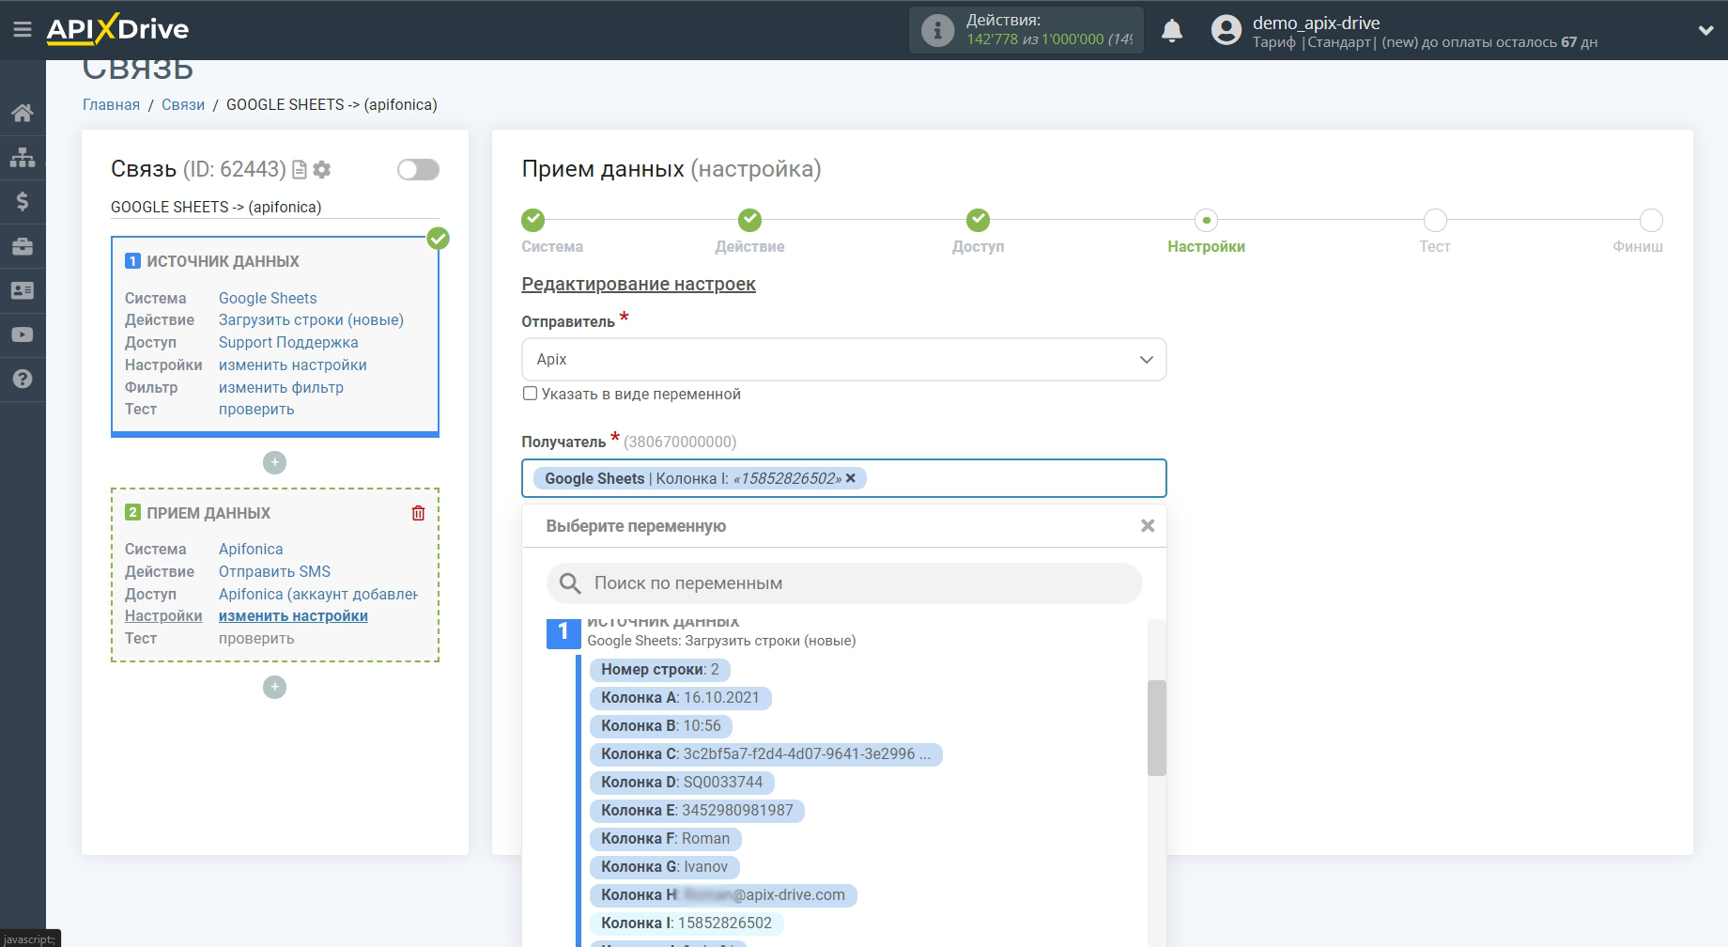Click Support Поддержка access link
Image resolution: width=1728 pixels, height=947 pixels.
[288, 342]
